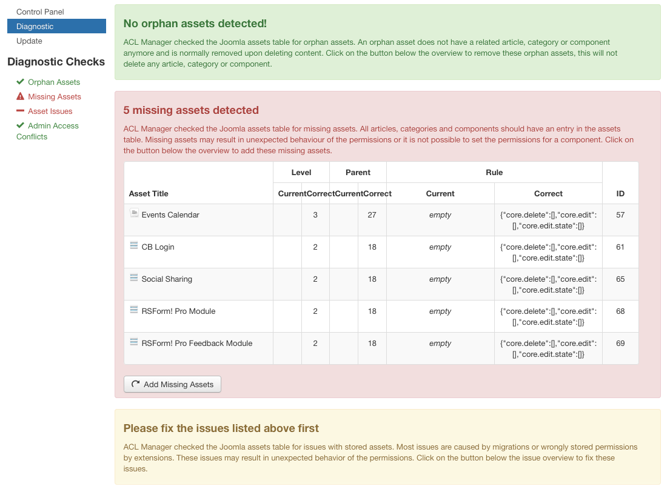Select the CB Login asset title
The image size is (670, 492).
pyautogui.click(x=158, y=247)
